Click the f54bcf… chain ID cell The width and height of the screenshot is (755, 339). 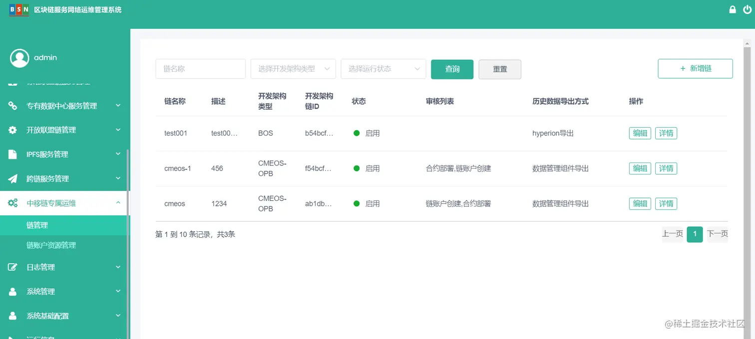(319, 169)
